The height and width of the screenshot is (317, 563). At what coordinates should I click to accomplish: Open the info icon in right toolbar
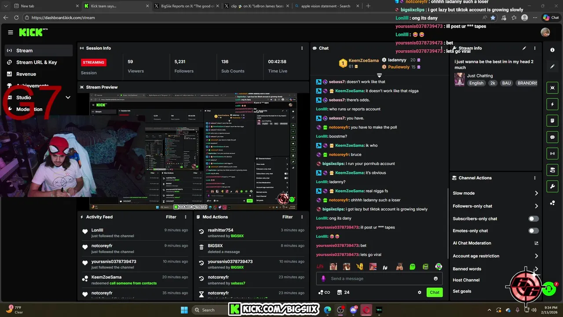(x=552, y=50)
